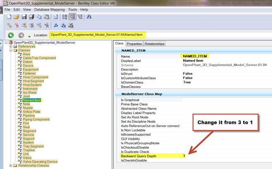The image size is (272, 169).
Task: Click the fourth icon in second toolbar row
Action: 31,26
